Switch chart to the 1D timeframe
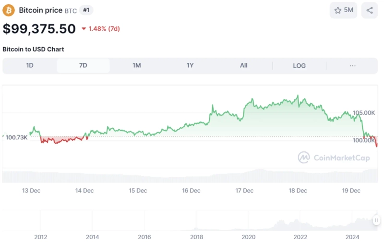 tap(30, 66)
